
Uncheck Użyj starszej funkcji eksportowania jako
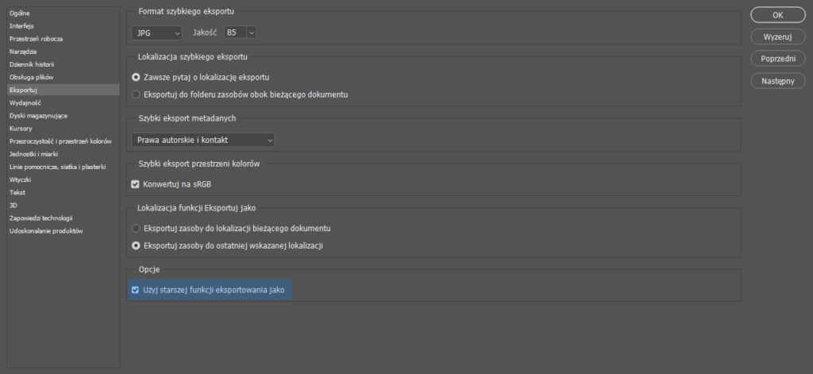click(x=136, y=291)
